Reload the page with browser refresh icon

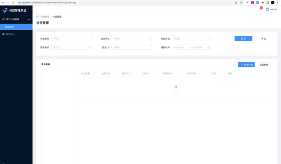click(13, 2)
